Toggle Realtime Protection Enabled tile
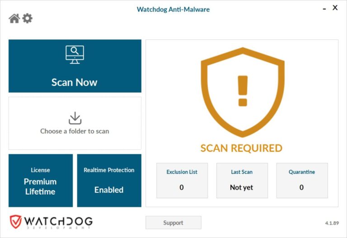This screenshot has height=238, width=347. click(109, 181)
